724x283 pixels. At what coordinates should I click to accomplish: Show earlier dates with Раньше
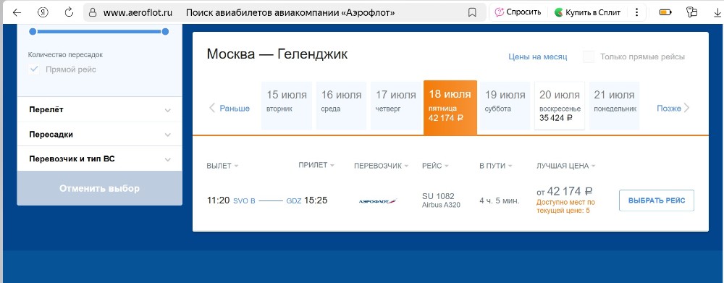tap(230, 109)
